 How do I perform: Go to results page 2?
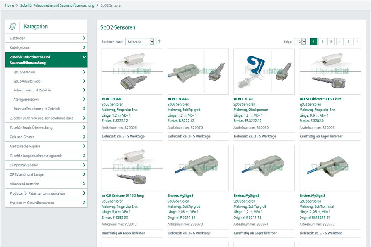pos(322,42)
